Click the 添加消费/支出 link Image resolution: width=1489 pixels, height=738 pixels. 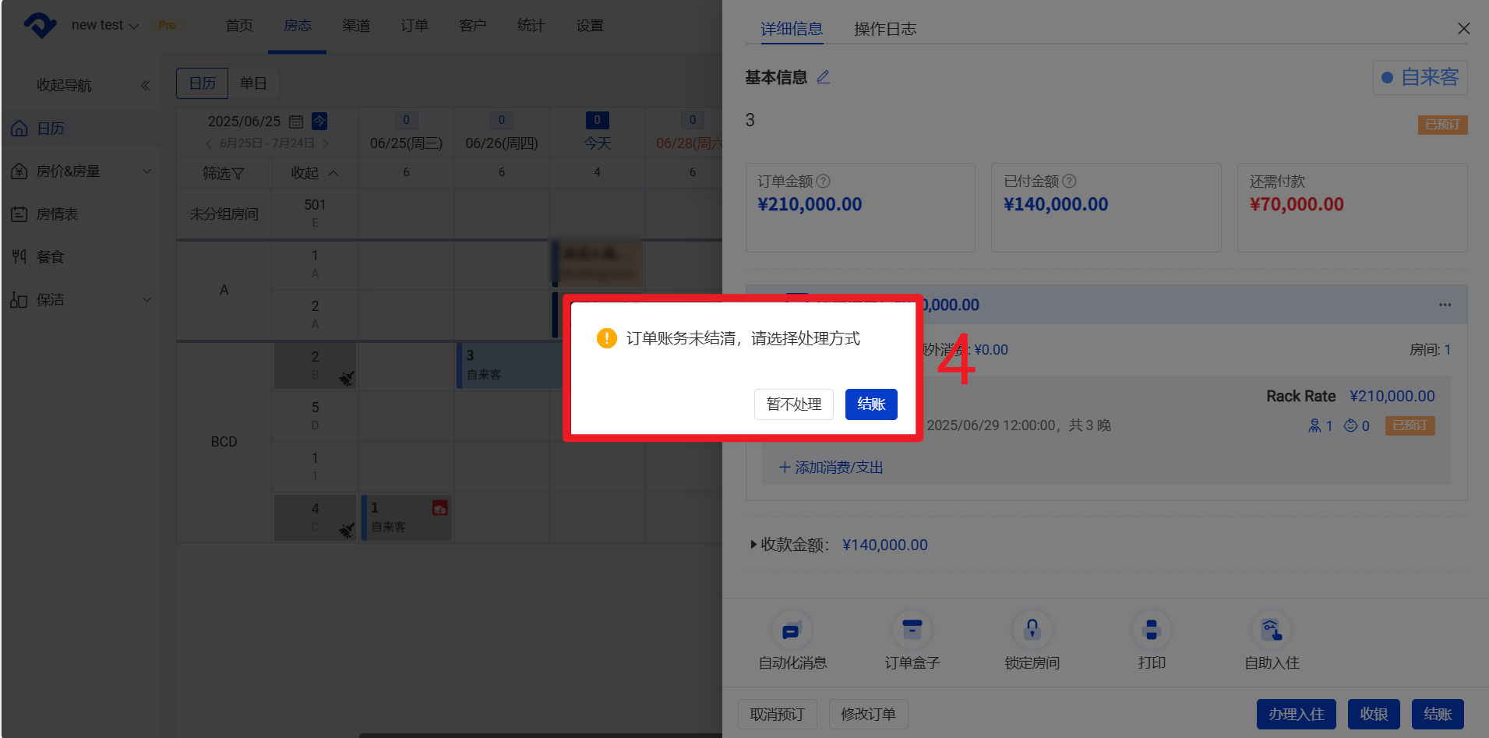pyautogui.click(x=831, y=468)
